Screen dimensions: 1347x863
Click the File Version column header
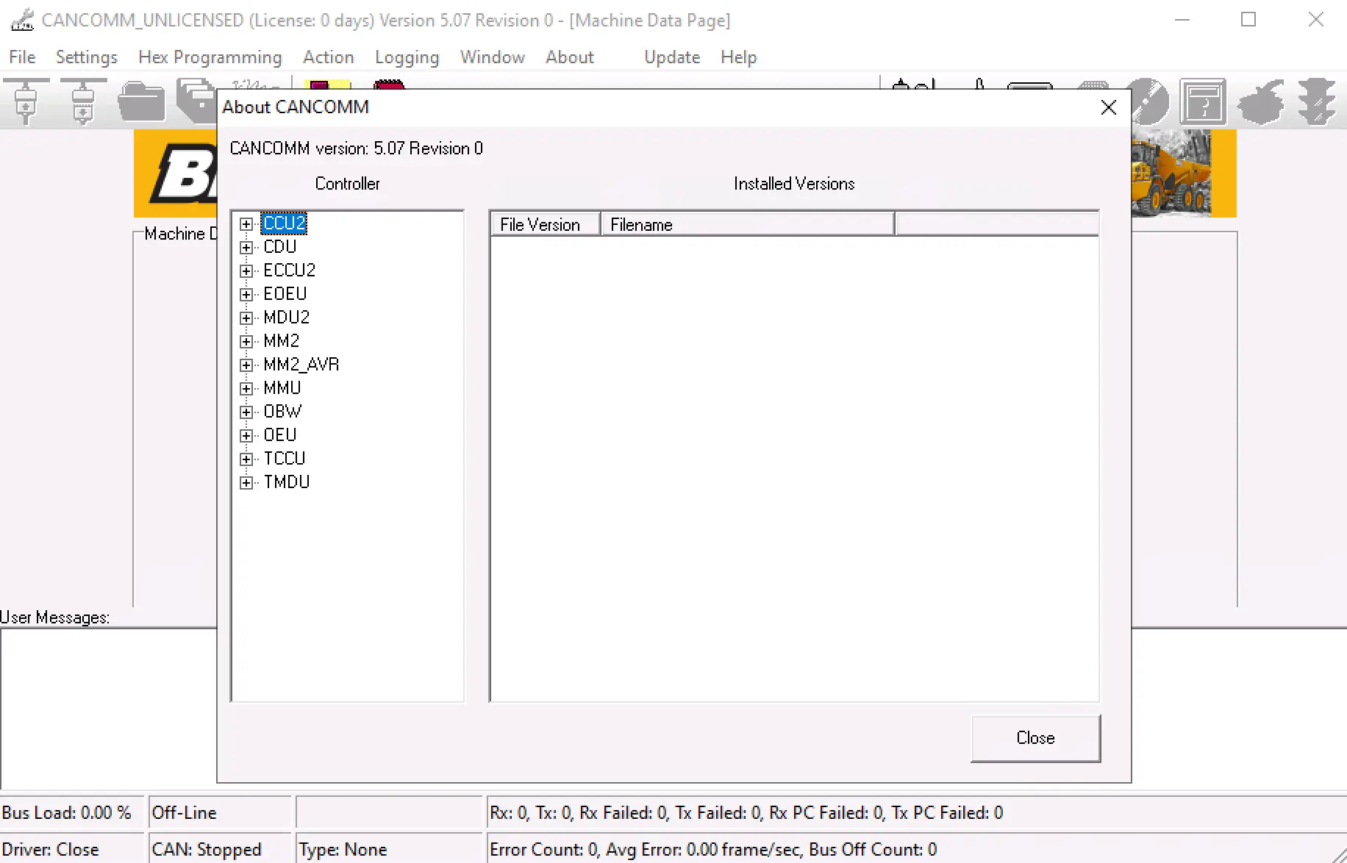point(543,224)
